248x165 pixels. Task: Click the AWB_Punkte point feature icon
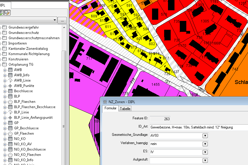[x=10, y=86]
